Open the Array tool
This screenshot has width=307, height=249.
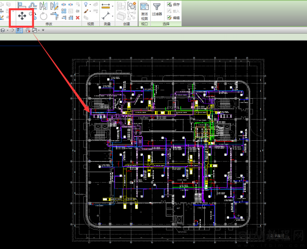coord(64,11)
